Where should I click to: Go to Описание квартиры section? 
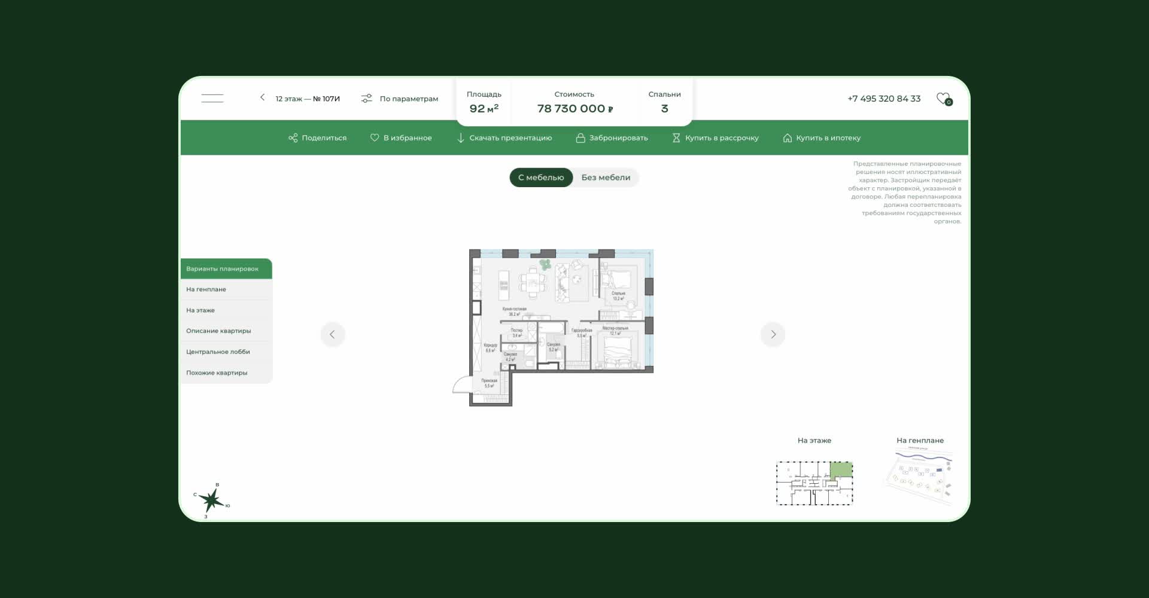(218, 331)
